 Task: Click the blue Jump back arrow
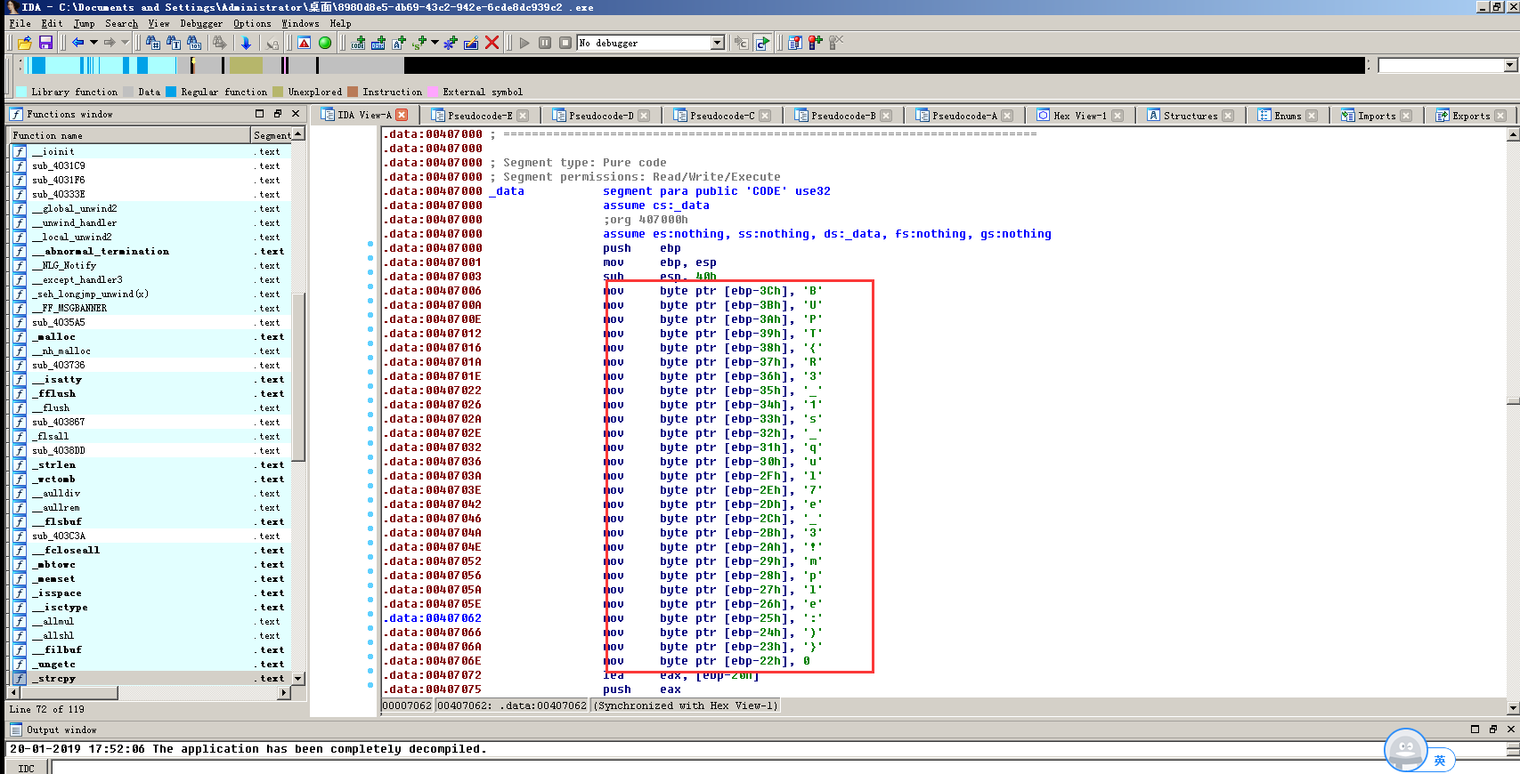[78, 43]
